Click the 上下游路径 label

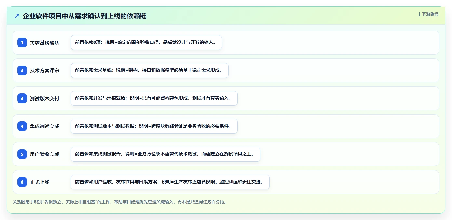pyautogui.click(x=428, y=14)
